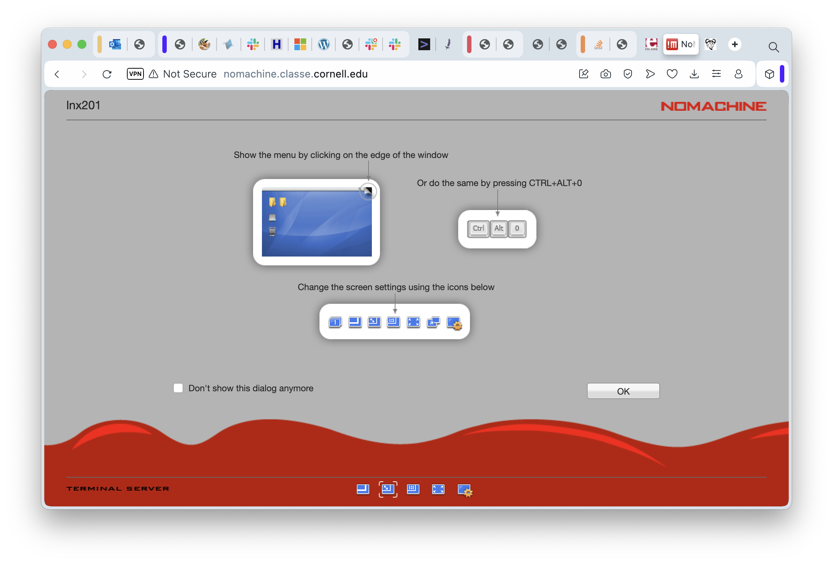Select fit-to-window icon in bottom toolbar
This screenshot has height=564, width=833.
[x=388, y=489]
